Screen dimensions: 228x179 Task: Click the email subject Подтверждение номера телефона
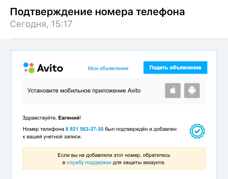click(97, 12)
